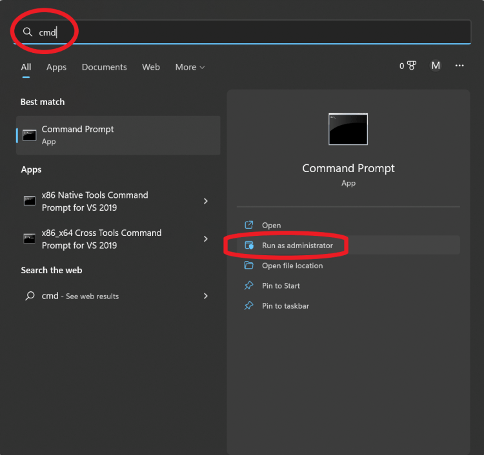This screenshot has height=455, width=484.
Task: Switch to the Apps filter tab
Action: pos(56,67)
